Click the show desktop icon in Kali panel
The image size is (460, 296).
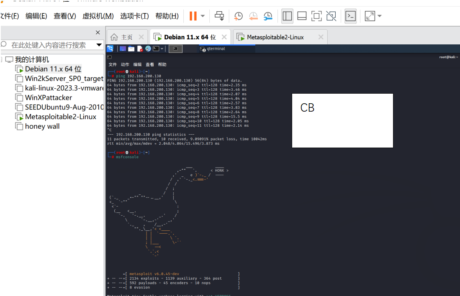[123, 48]
